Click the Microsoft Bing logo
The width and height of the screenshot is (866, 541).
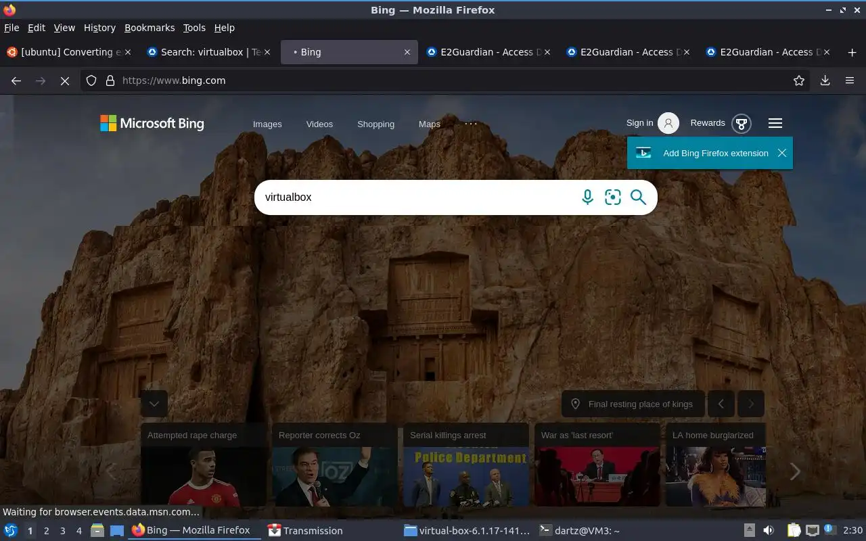[x=152, y=123]
